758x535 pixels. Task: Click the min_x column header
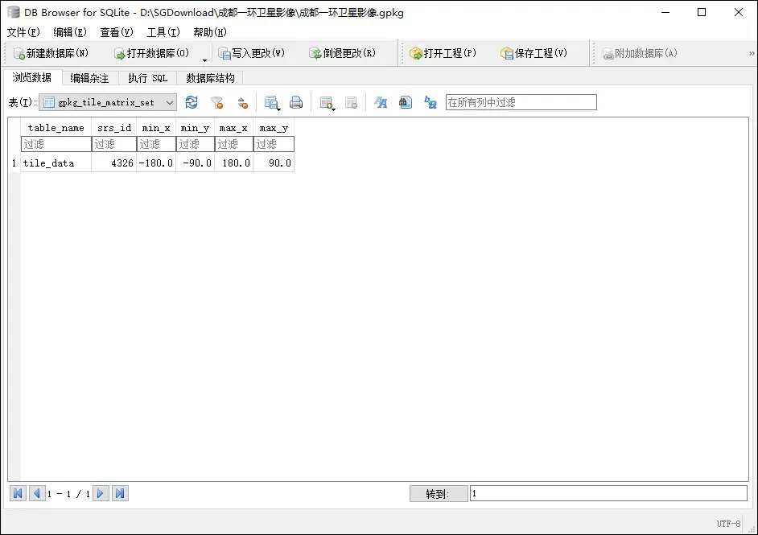156,128
